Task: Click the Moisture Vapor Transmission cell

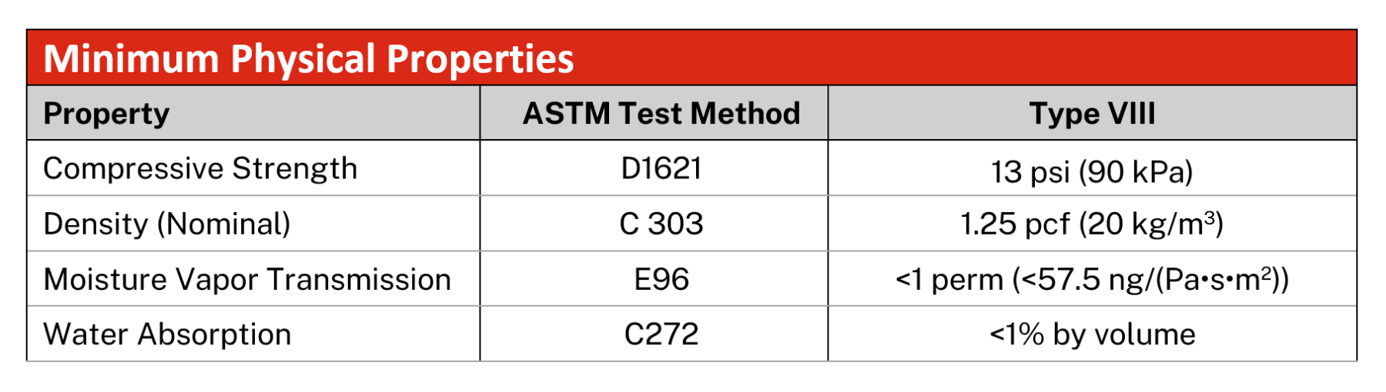Action: [246, 280]
